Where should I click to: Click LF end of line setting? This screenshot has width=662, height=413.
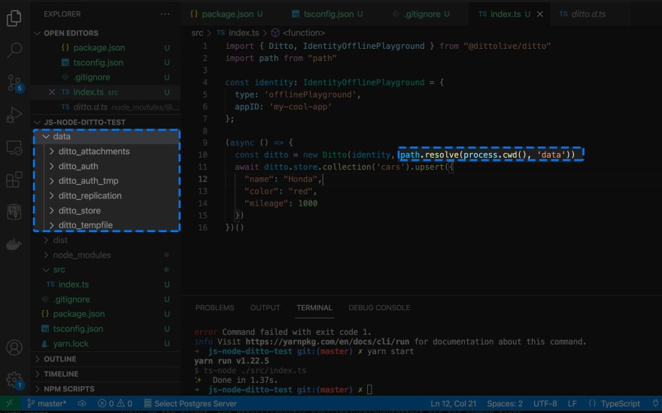(x=572, y=403)
